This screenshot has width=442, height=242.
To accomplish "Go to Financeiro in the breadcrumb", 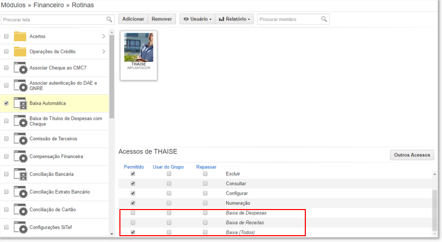I will (x=49, y=5).
